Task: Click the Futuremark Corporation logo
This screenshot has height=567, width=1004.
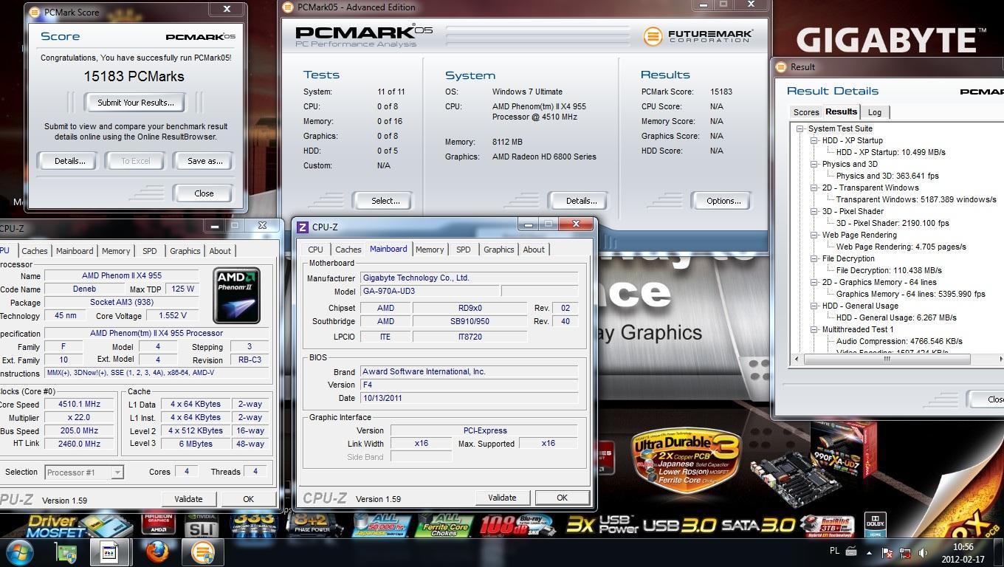Action: (698, 35)
